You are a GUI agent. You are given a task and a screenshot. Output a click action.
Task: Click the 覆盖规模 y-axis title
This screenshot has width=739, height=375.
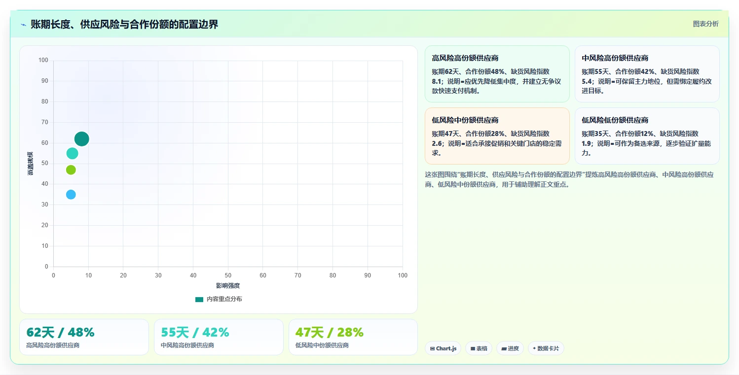tap(30, 164)
